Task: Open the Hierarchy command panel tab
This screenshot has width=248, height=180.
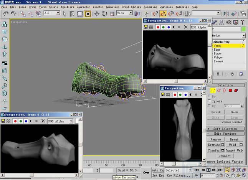Action: tap(222, 22)
